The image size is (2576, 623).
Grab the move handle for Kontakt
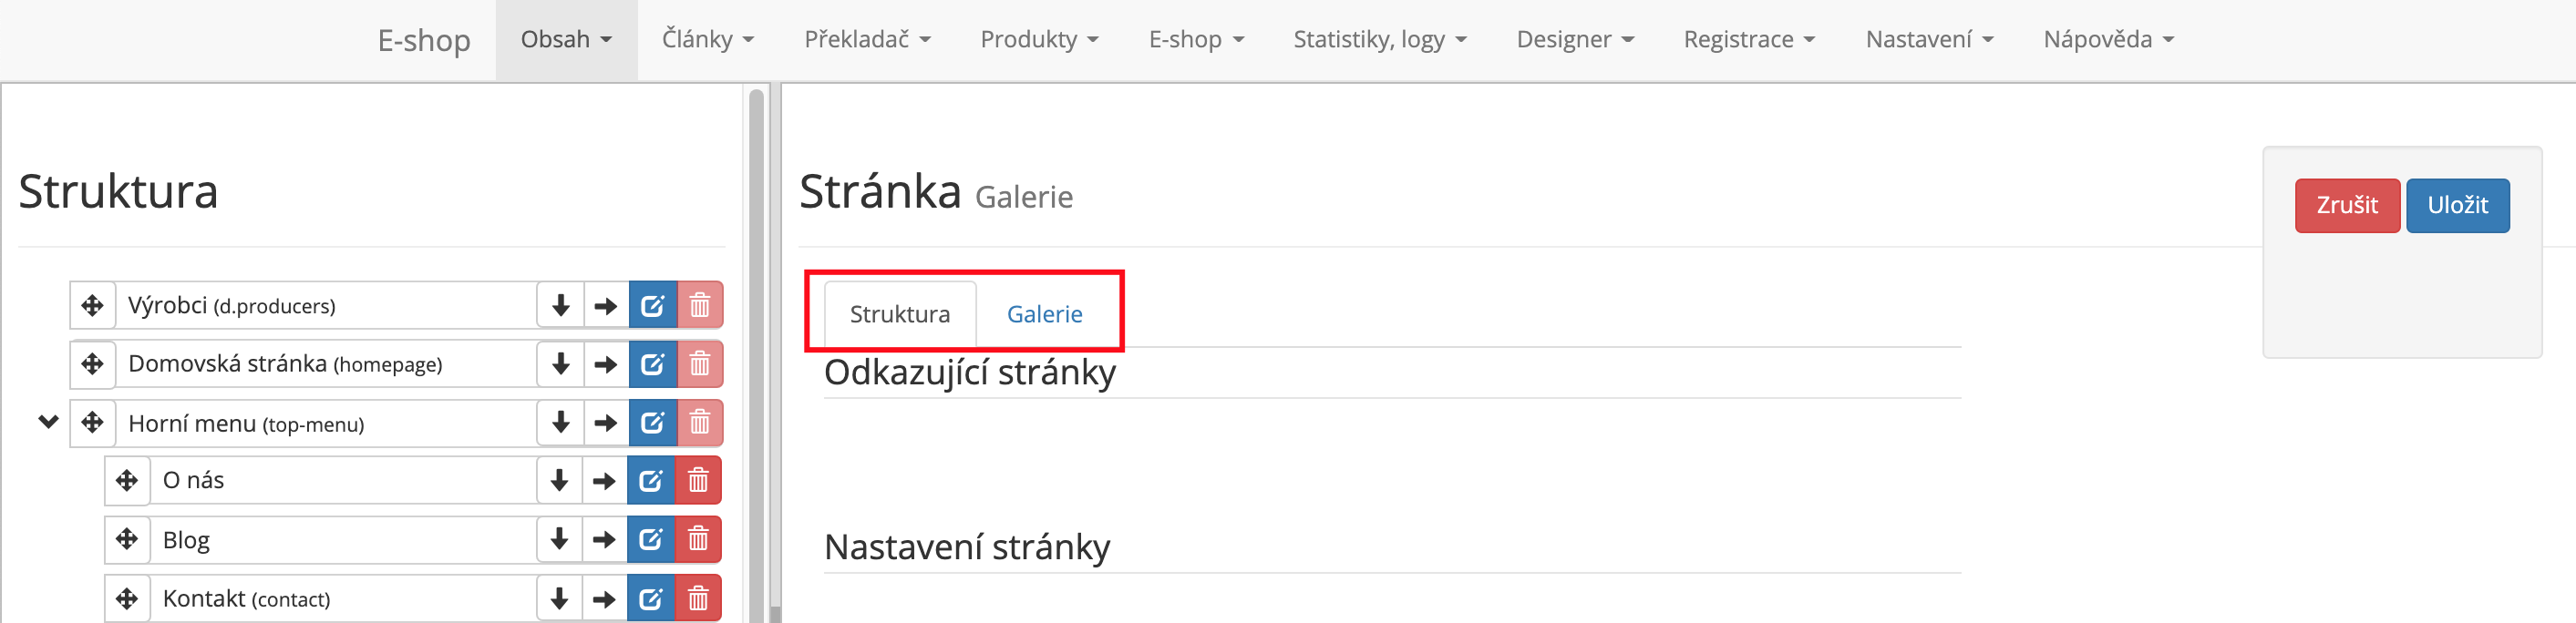click(127, 599)
